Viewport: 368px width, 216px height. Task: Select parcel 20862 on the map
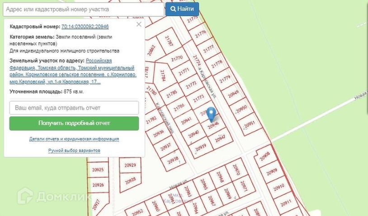coord(151,50)
